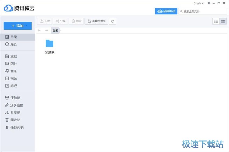Create folder with 新建文件夹 button
The image size is (229, 152).
point(96,21)
